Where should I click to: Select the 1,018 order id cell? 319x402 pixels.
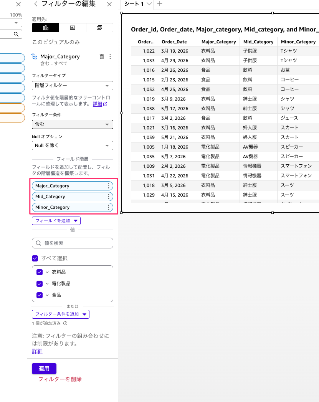144,185
